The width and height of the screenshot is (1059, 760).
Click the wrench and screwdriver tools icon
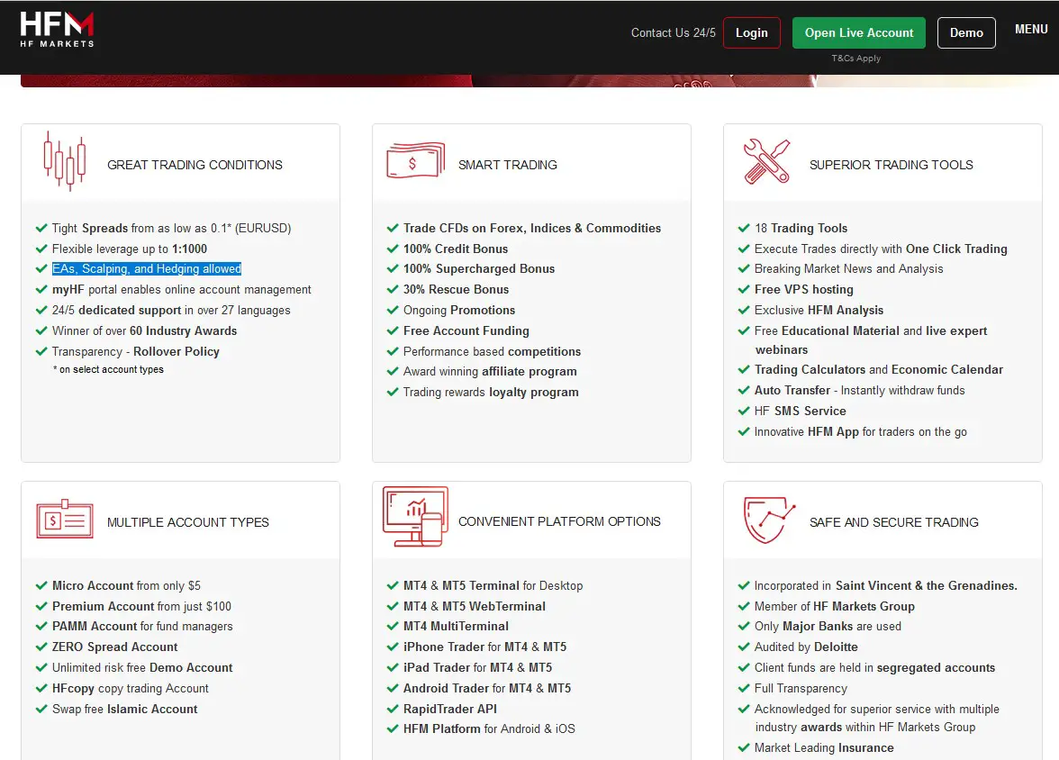pos(766,161)
